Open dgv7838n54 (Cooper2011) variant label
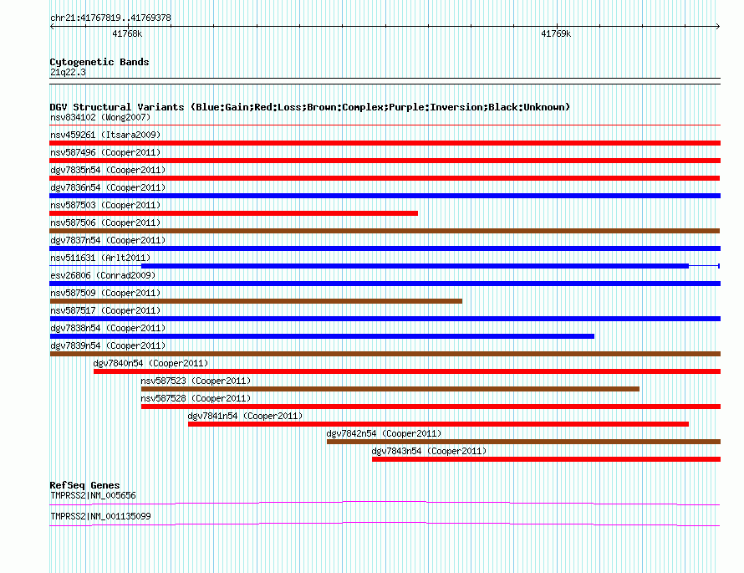This screenshot has width=744, height=573. point(108,328)
